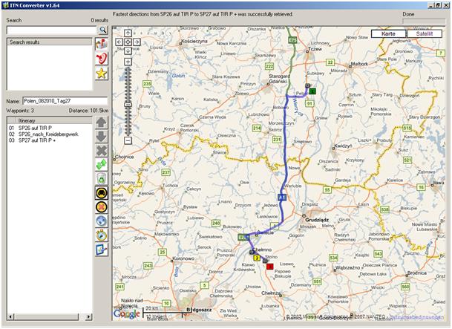The width and height of the screenshot is (452, 329).
Task: Recenter map with middle pan control
Action: 128,42
